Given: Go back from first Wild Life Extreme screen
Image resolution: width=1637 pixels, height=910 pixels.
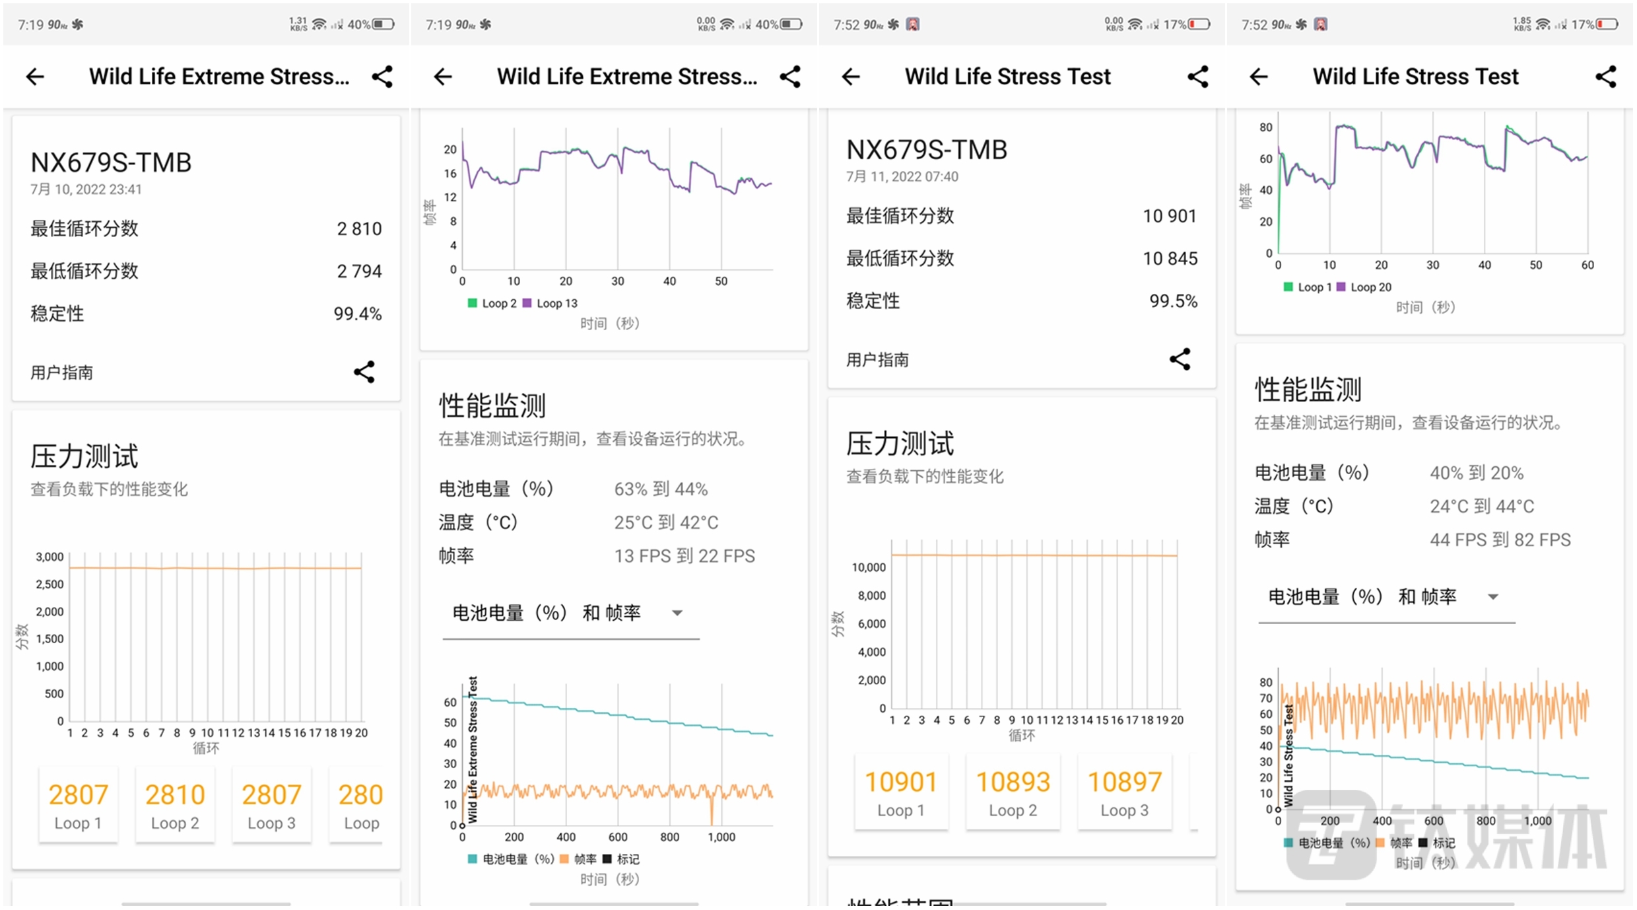Looking at the screenshot, I should (35, 77).
